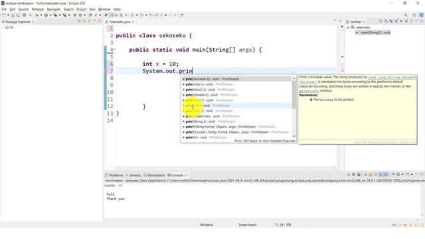This screenshot has height=239, width=425.
Task: Open the File menu
Action: click(4, 9)
